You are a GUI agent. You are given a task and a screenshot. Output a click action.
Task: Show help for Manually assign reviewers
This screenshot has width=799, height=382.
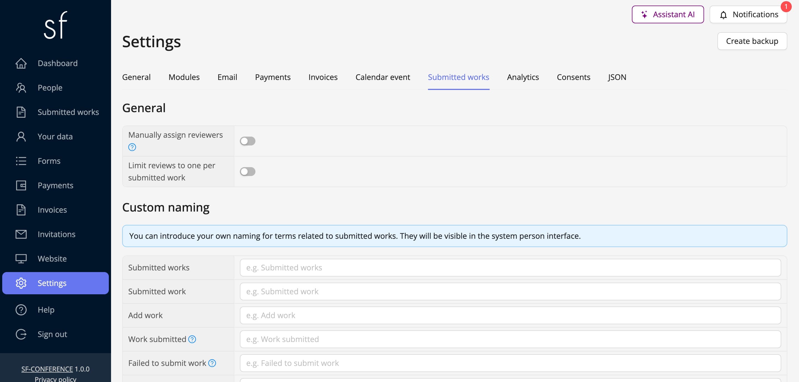[132, 147]
